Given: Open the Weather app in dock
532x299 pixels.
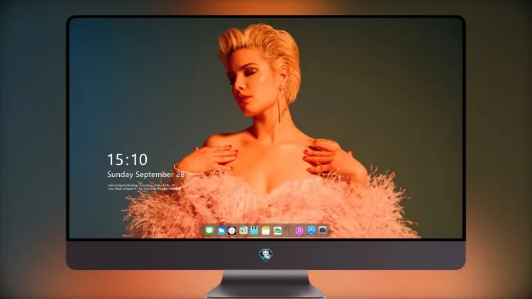Looking at the screenshot, I should click(221, 231).
